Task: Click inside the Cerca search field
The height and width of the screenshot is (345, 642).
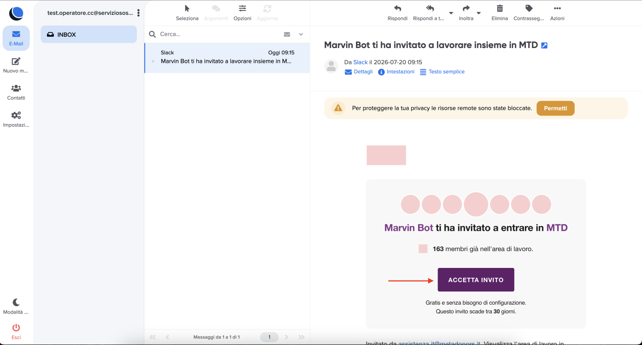Action: (x=218, y=34)
